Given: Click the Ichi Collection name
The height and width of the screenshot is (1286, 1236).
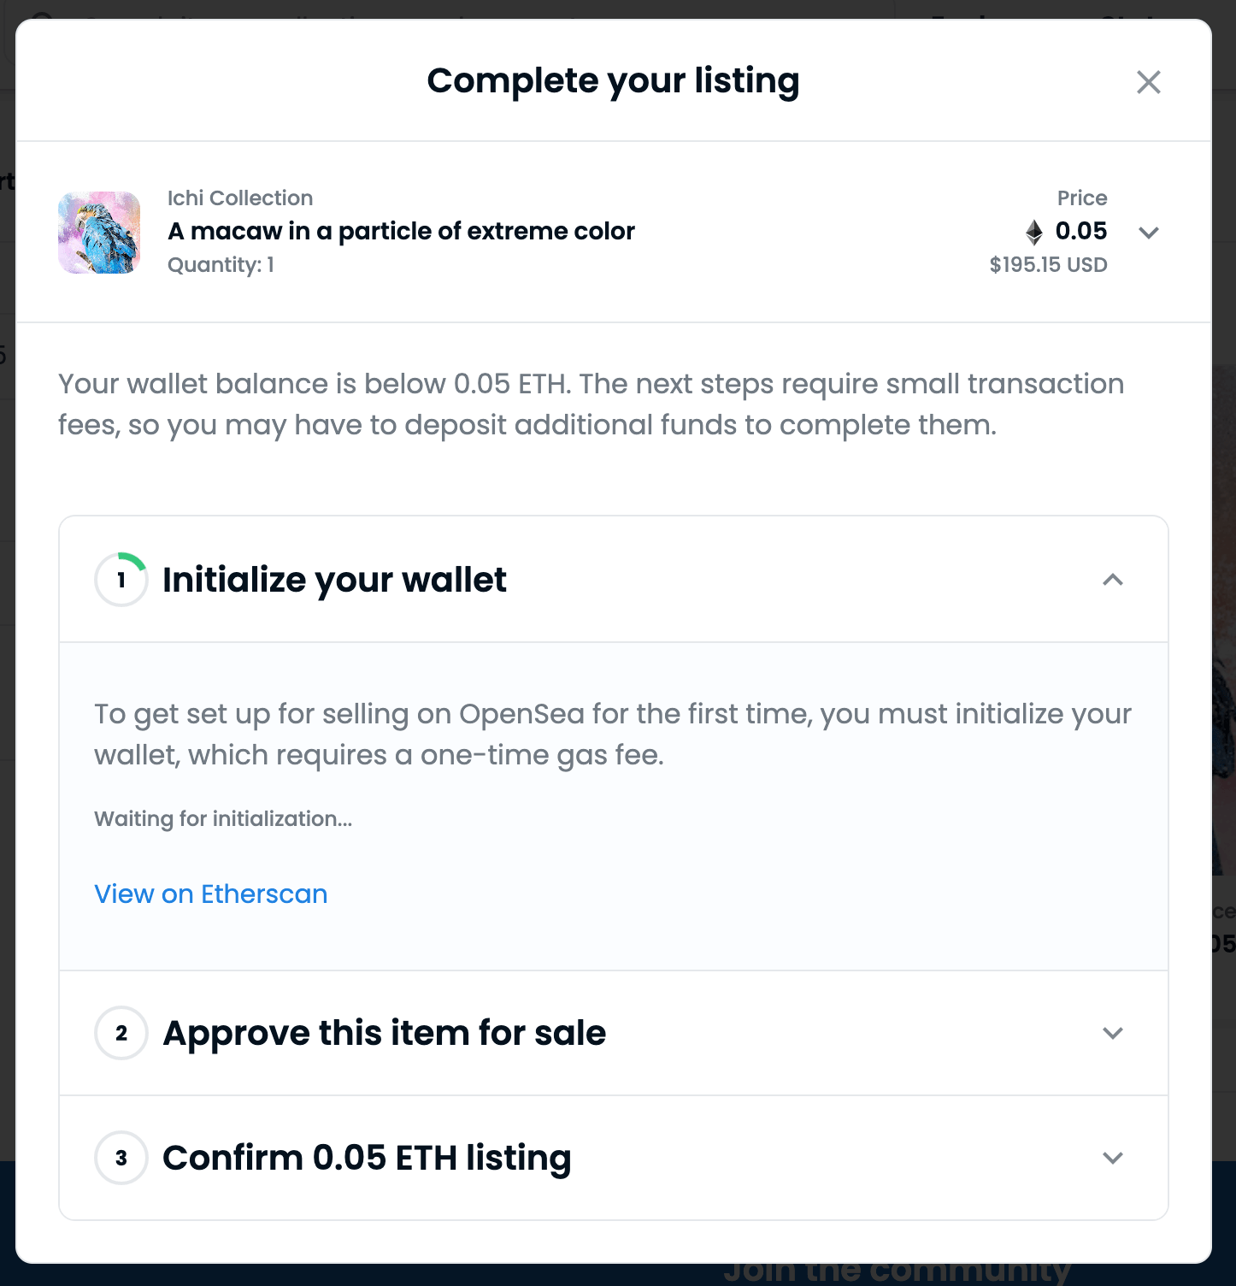Looking at the screenshot, I should point(240,198).
